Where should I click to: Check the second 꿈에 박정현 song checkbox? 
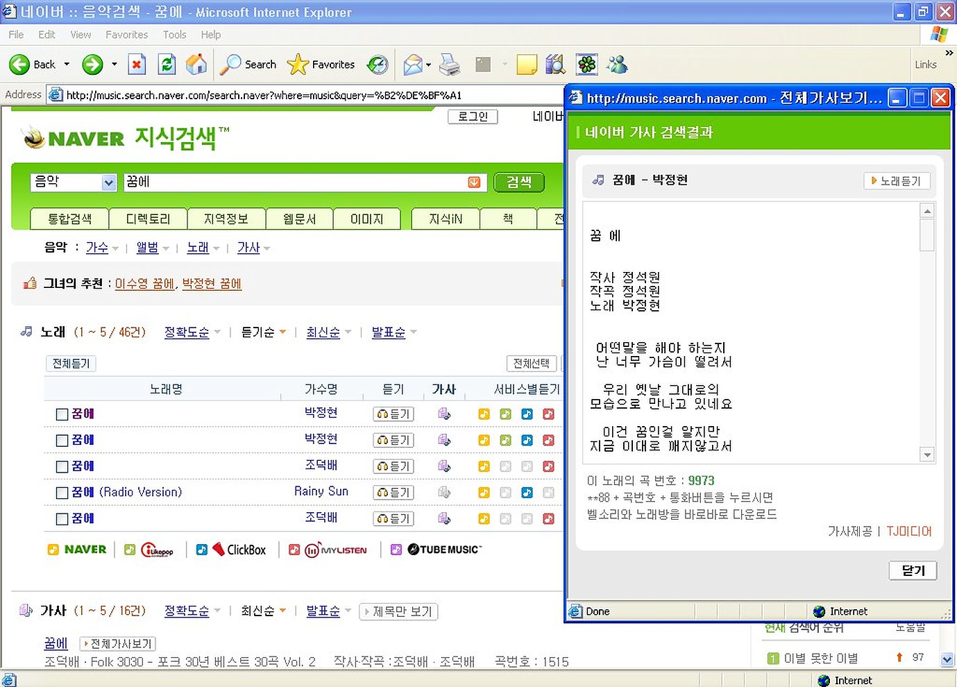coord(62,440)
